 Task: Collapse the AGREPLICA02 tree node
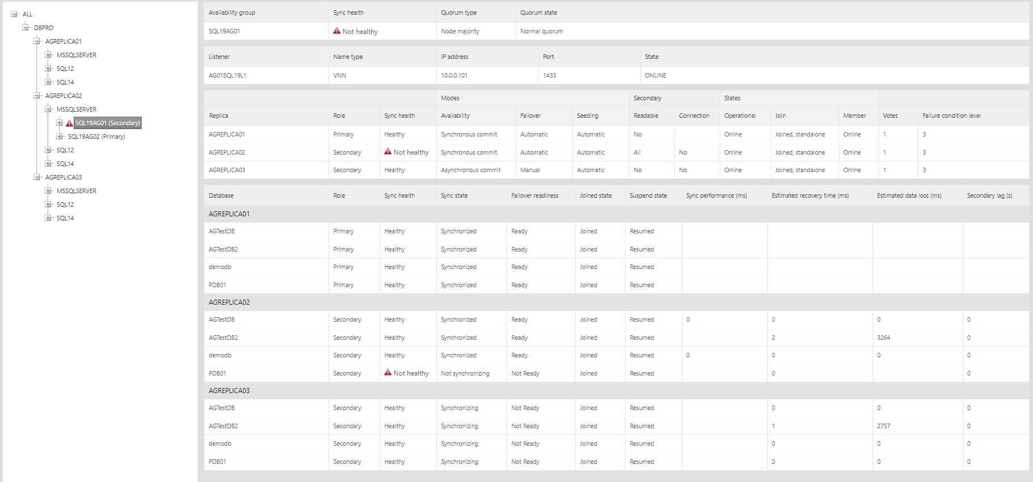[x=37, y=96]
